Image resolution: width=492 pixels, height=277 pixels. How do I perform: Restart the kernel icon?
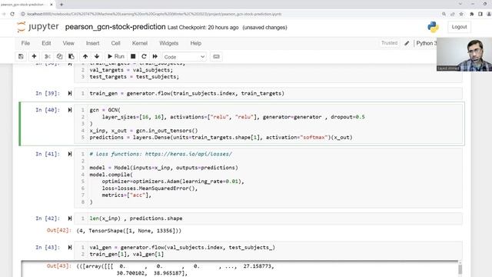pos(144,56)
